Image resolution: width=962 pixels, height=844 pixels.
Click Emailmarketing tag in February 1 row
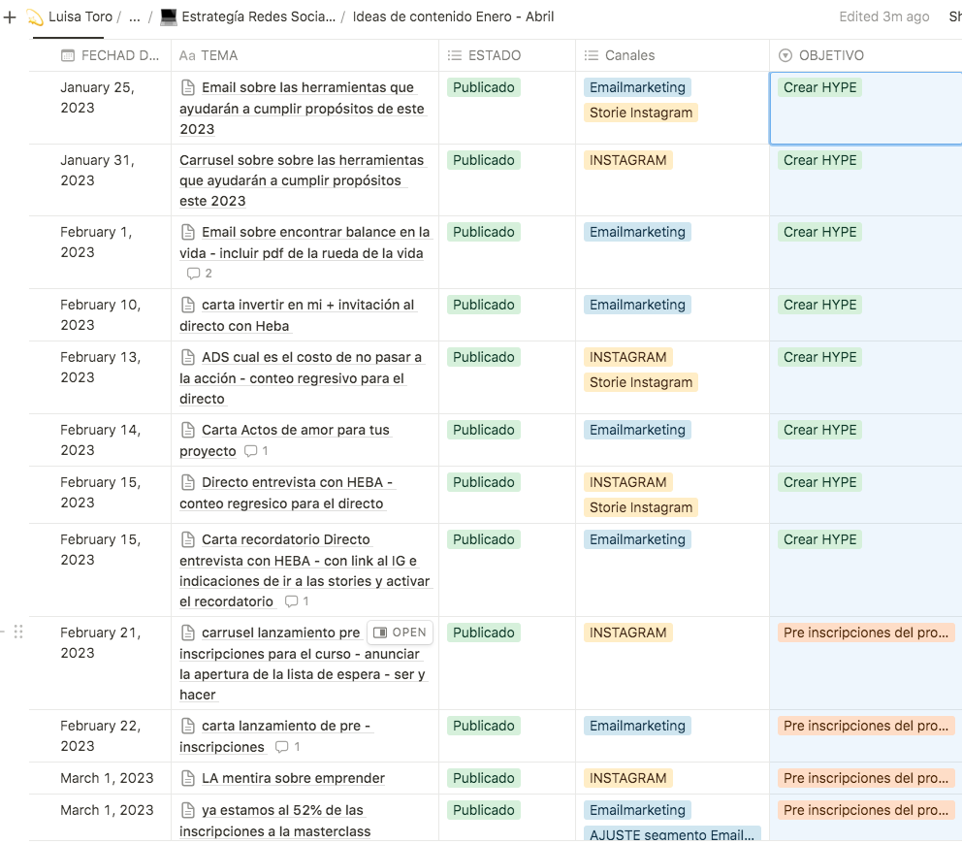tap(637, 232)
